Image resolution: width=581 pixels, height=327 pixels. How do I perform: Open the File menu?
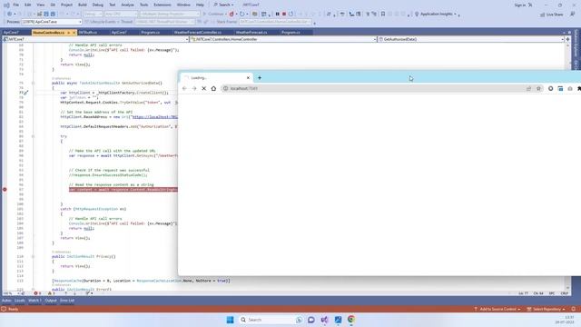[x=16, y=5]
